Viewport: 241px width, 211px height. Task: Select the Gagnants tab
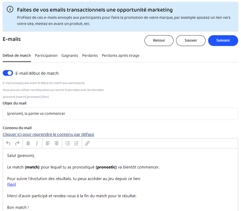point(70,55)
